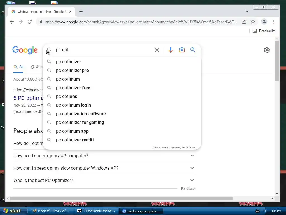
Task: Open the Chrome profile avatar icon
Action: (264, 22)
